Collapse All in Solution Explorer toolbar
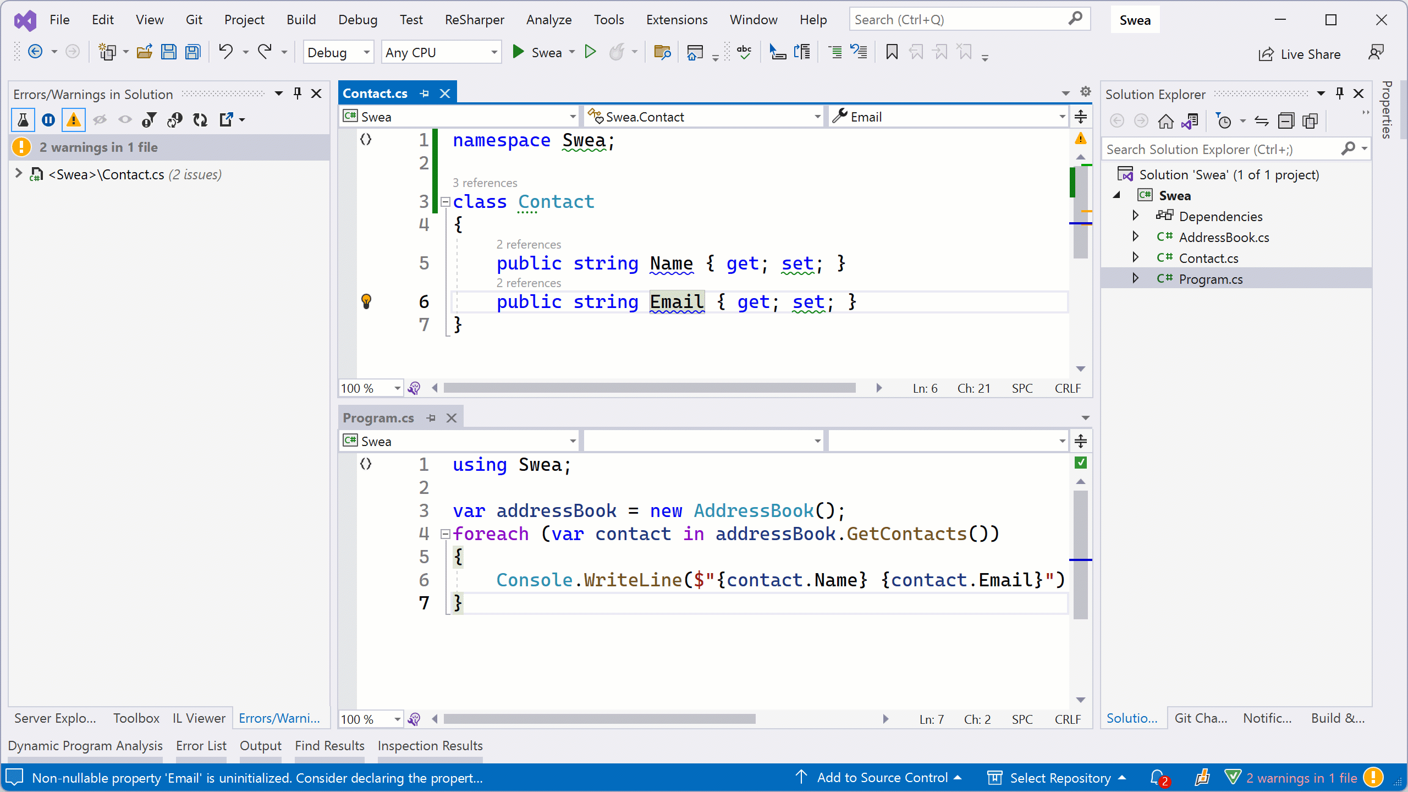Image resolution: width=1408 pixels, height=792 pixels. [x=1286, y=120]
